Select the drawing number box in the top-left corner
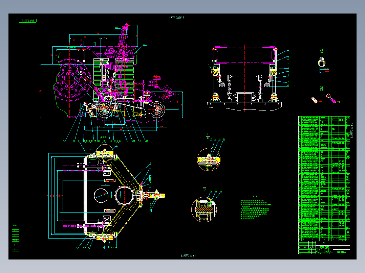 tap(28, 21)
